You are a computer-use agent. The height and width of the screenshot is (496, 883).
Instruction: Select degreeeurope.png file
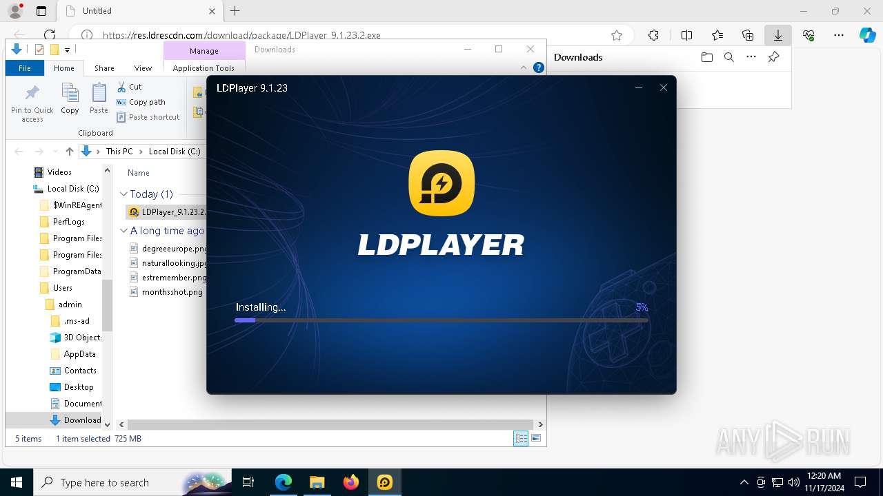click(168, 249)
